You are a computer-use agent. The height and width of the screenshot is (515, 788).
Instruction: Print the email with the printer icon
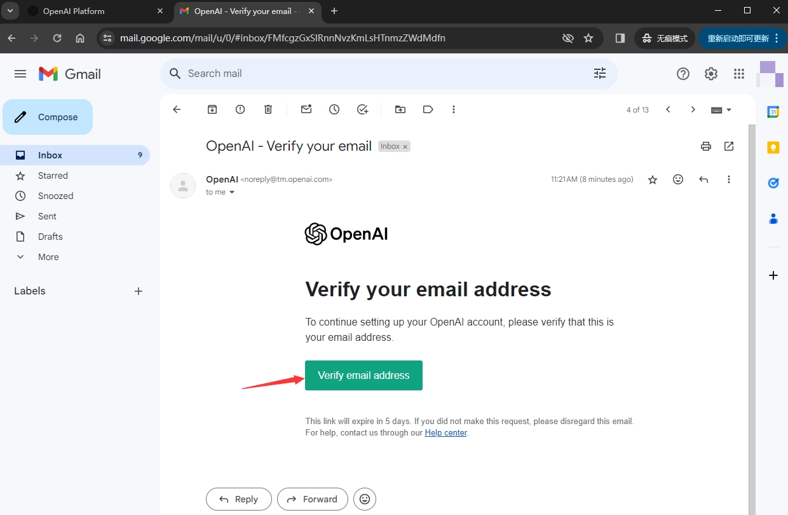point(705,146)
